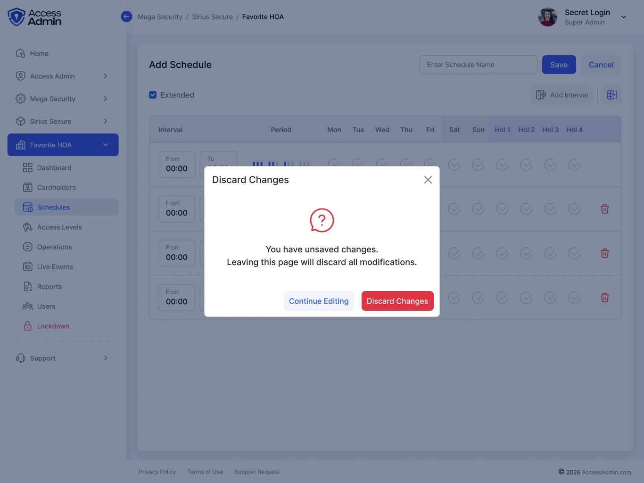Uncheck the Extended checkbox
The height and width of the screenshot is (483, 644).
153,95
